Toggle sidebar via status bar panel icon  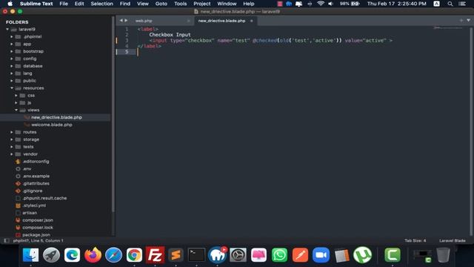[x=6, y=240]
